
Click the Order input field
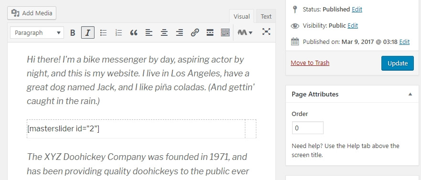(308, 128)
